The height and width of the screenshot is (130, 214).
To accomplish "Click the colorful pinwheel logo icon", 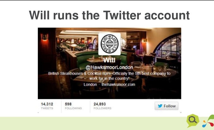I will pos(209,121).
